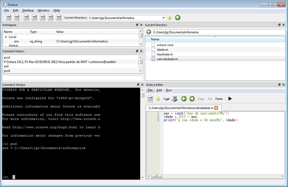Open the Window menu
The width and height of the screenshot is (288, 187).
pyautogui.click(x=44, y=10)
